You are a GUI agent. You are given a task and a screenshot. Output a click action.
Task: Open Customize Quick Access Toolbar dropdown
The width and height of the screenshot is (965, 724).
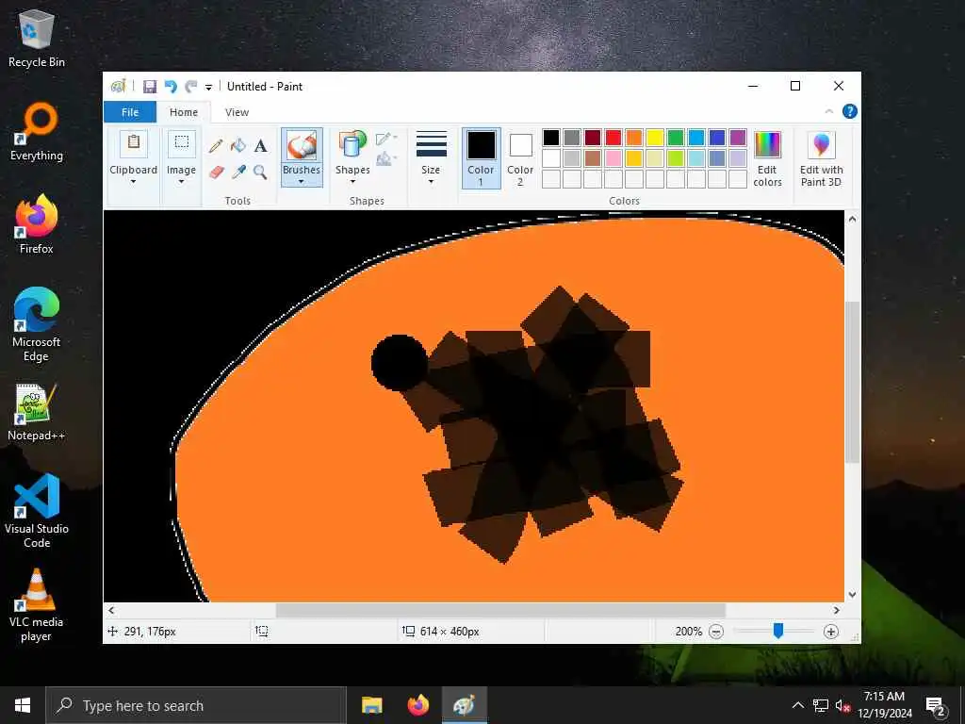click(208, 88)
